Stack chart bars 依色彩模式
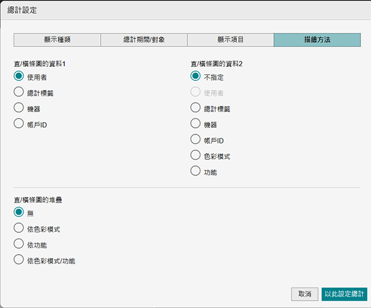Screen dimensions: 371x308 [19, 229]
